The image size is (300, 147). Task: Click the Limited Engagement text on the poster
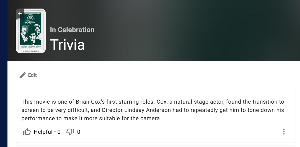click(31, 51)
